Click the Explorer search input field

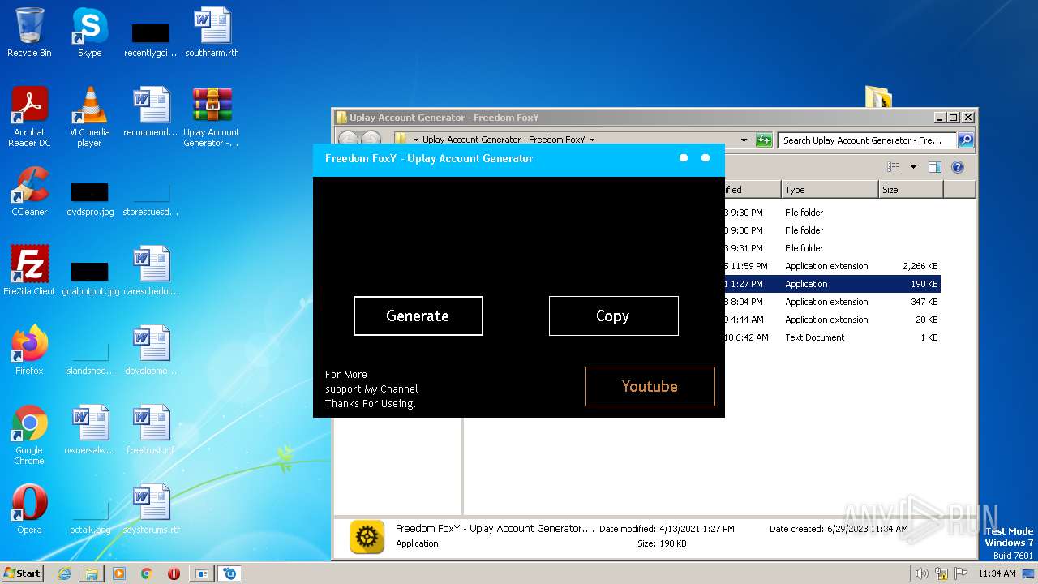click(x=868, y=140)
